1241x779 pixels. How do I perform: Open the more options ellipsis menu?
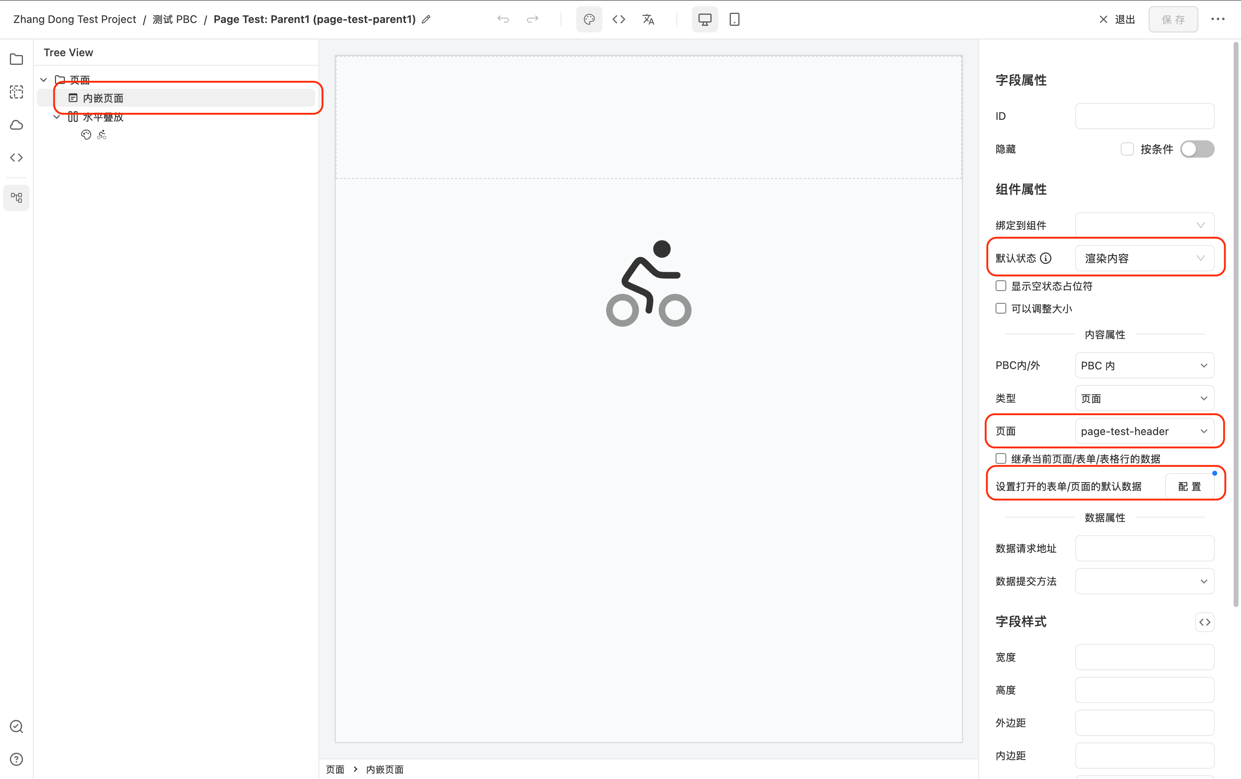(1218, 19)
